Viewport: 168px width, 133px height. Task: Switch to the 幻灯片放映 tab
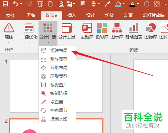click(x=154, y=15)
